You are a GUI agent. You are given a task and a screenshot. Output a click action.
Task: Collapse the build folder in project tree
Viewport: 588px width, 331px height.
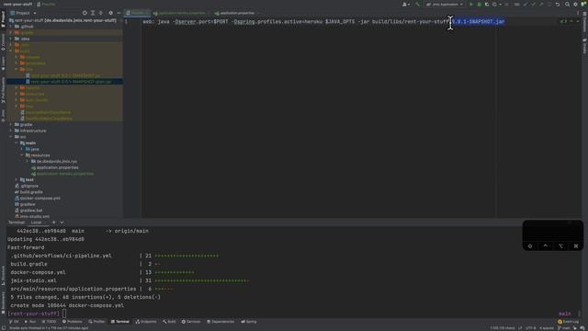pyautogui.click(x=11, y=51)
